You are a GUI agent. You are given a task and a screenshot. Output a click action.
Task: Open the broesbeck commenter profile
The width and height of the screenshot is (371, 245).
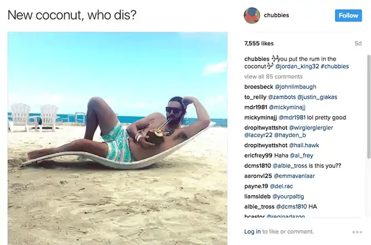click(258, 87)
